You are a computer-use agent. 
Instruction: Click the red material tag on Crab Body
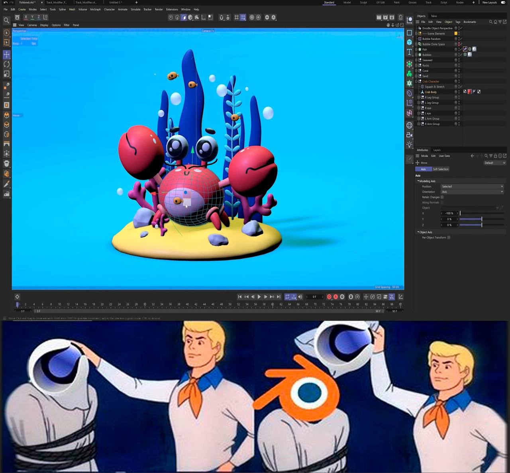click(x=469, y=92)
